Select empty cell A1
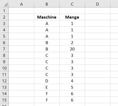The width and height of the screenshot is (118, 106). pyautogui.click(x=21, y=11)
